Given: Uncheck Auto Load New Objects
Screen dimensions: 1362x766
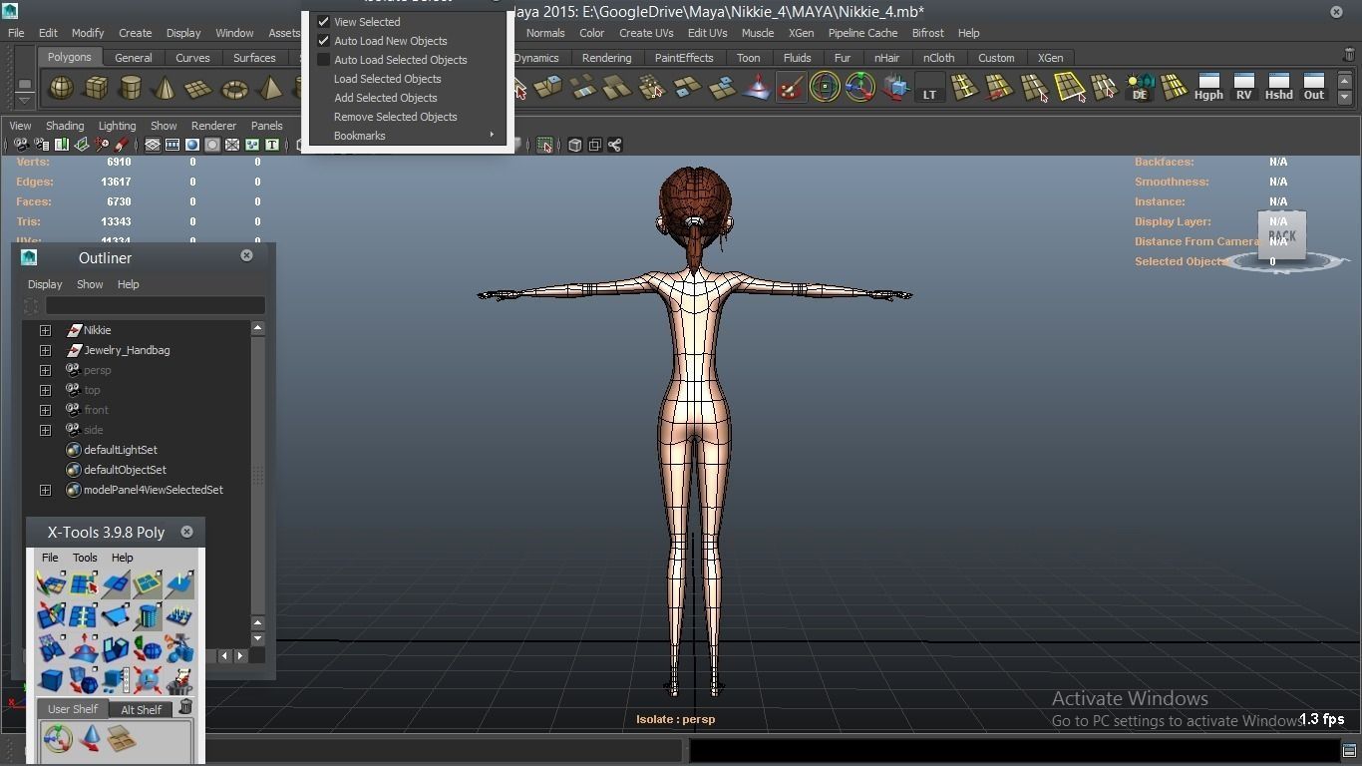Looking at the screenshot, I should tap(323, 41).
